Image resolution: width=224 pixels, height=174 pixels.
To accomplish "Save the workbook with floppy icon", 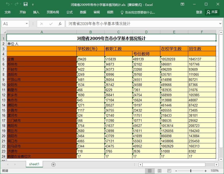I will pyautogui.click(x=26, y=4).
